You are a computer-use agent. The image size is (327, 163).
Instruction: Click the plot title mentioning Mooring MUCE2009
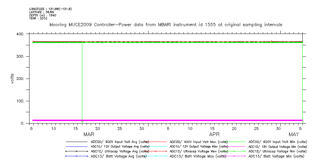pos(166,25)
